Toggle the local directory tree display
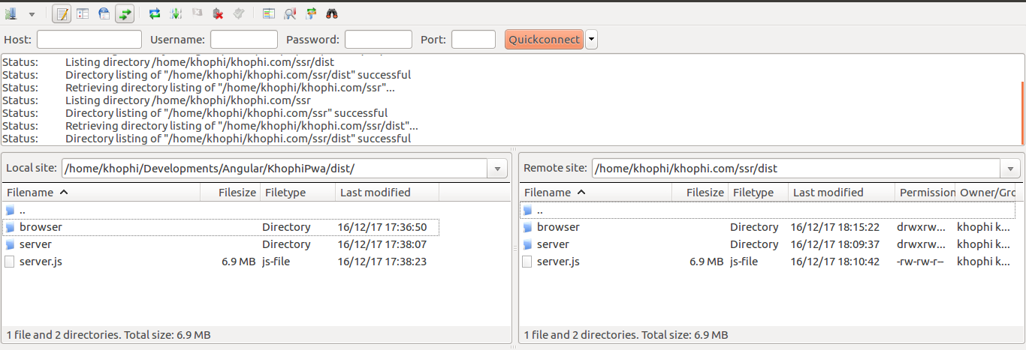The image size is (1026, 350). [x=83, y=13]
